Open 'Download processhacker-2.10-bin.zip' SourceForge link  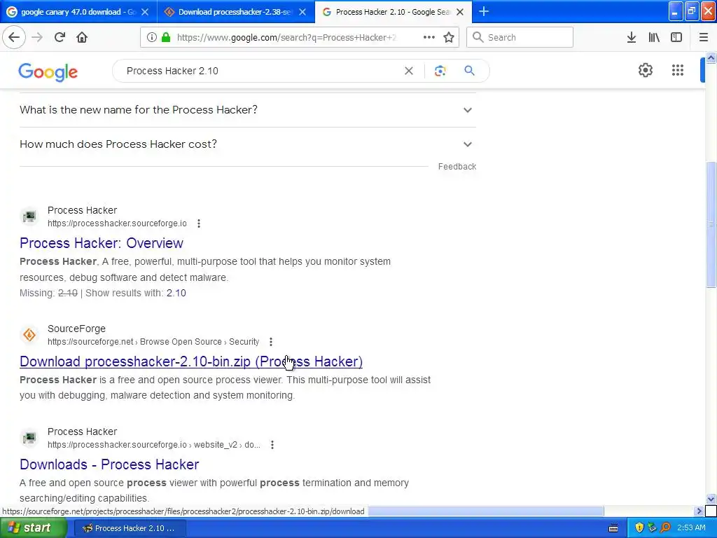pyautogui.click(x=191, y=361)
